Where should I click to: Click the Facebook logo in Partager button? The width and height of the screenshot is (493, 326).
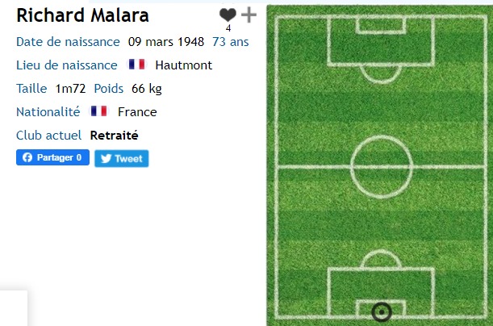[x=27, y=157]
